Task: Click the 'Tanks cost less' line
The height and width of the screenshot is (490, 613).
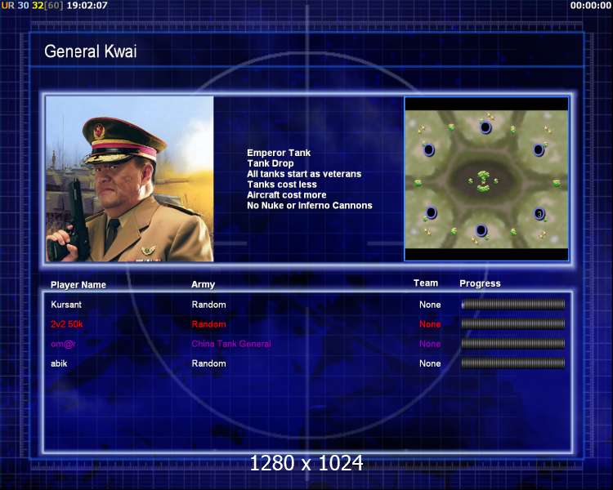Action: tap(282, 185)
